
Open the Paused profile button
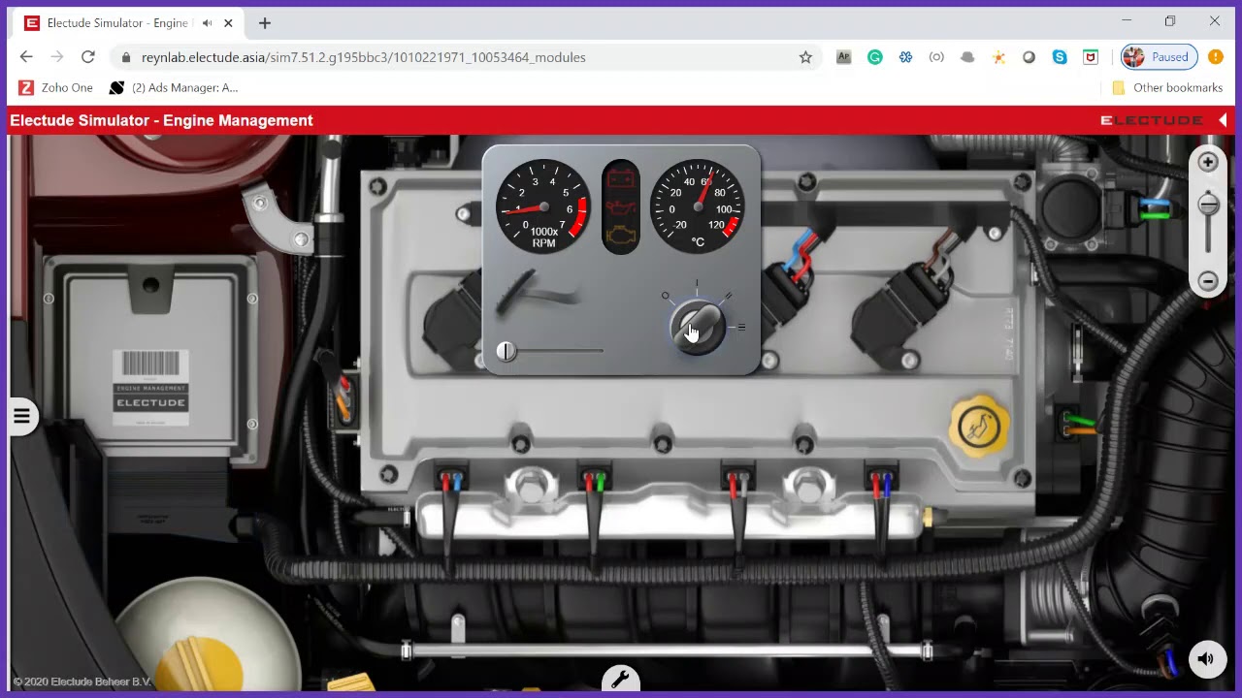coord(1159,57)
